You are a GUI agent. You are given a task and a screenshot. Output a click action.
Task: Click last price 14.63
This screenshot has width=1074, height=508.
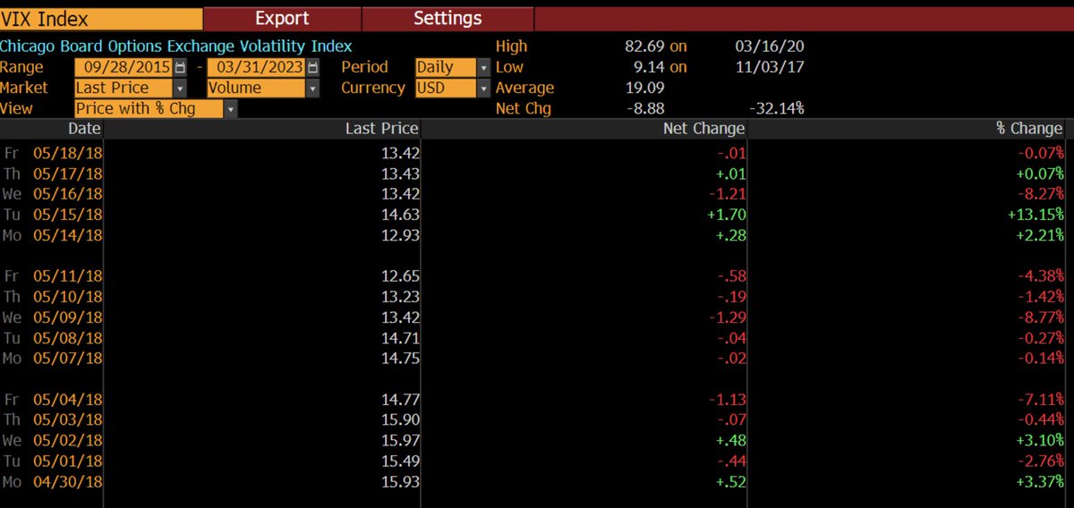(400, 215)
